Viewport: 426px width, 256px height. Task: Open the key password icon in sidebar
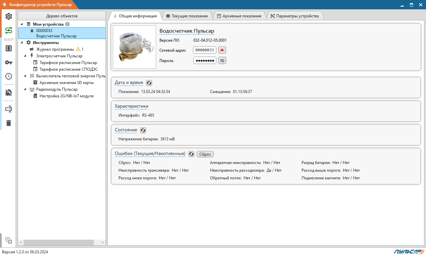click(x=9, y=62)
